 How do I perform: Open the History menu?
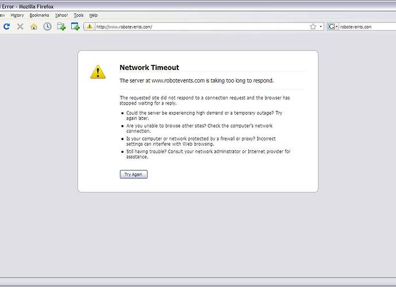click(17, 15)
